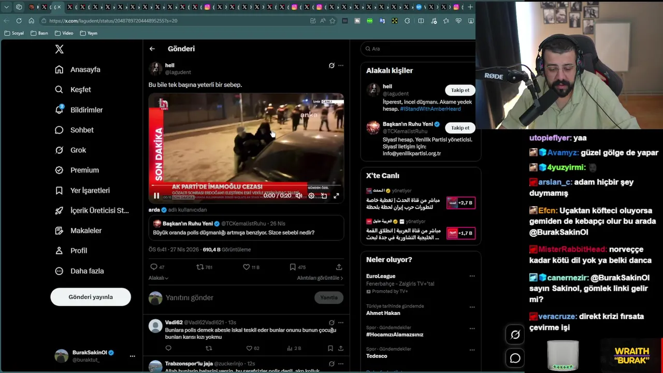Add page to favorites star
The height and width of the screenshot is (373, 663).
point(332,21)
